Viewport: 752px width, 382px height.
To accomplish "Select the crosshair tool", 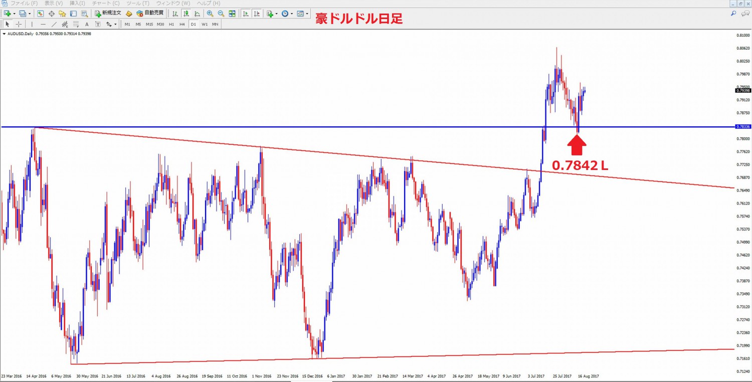I will pos(19,24).
